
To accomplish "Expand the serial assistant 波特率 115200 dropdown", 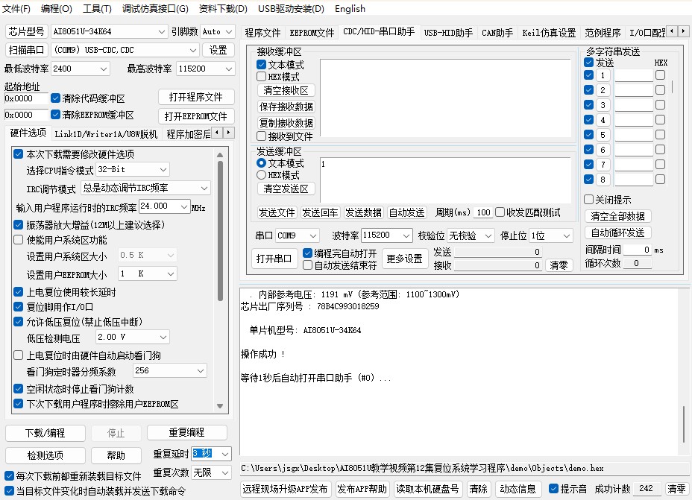I will pyautogui.click(x=406, y=236).
